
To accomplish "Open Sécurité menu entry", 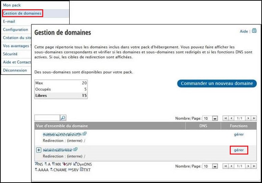I will 10,54.
